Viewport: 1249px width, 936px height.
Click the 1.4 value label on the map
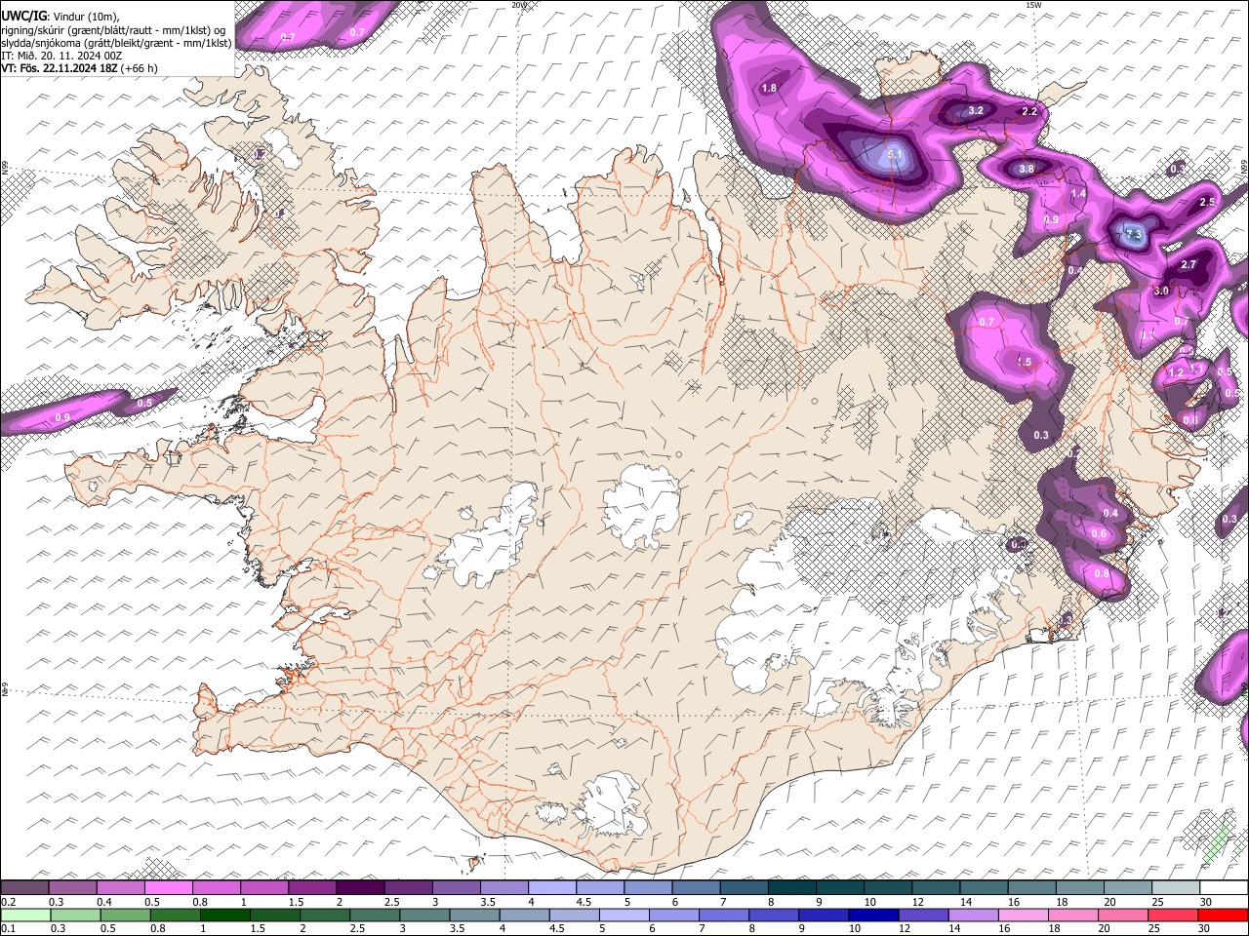1078,194
